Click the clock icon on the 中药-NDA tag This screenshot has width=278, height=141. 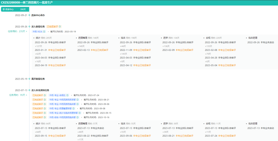[44, 32]
